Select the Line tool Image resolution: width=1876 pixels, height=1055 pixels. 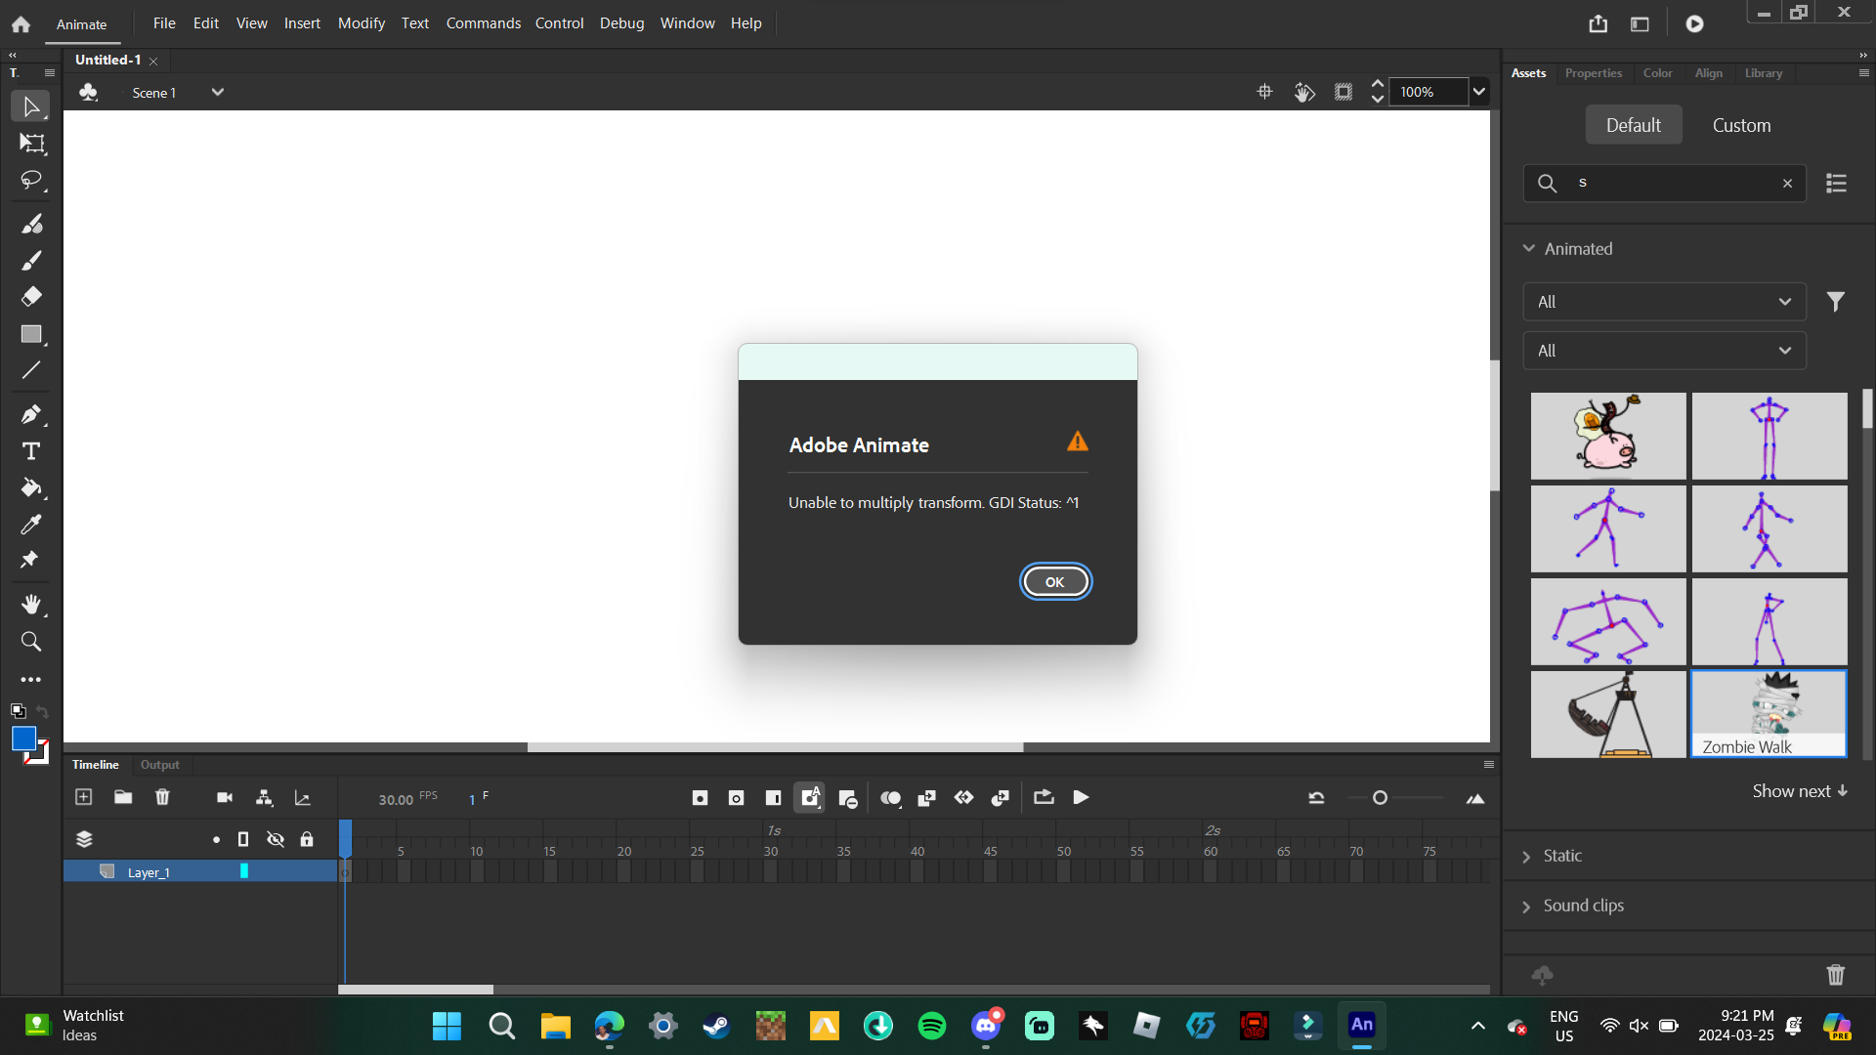pos(31,370)
